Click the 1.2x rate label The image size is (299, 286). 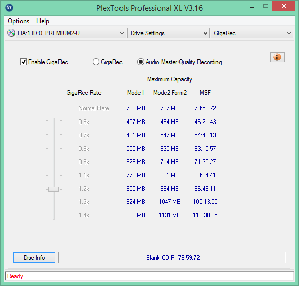pyautogui.click(x=84, y=189)
